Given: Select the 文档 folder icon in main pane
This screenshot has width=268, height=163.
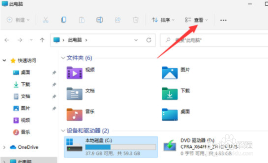Looking at the screenshot, I should (x=74, y=94).
